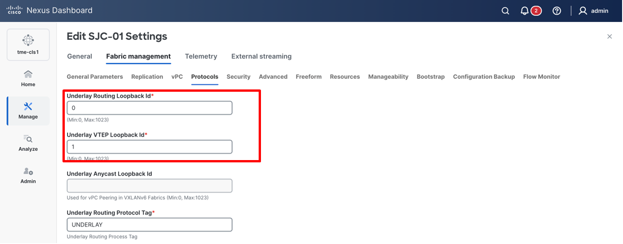Open General Parameters sub-tab
623x244 pixels.
click(95, 77)
